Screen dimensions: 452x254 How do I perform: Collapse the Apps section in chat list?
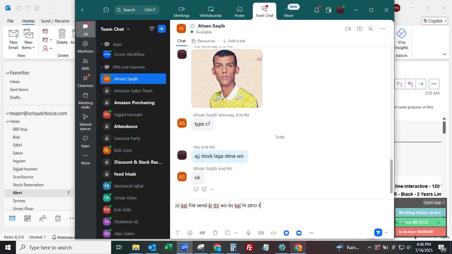(102, 44)
